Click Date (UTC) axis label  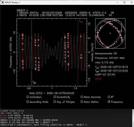(x=52, y=93)
